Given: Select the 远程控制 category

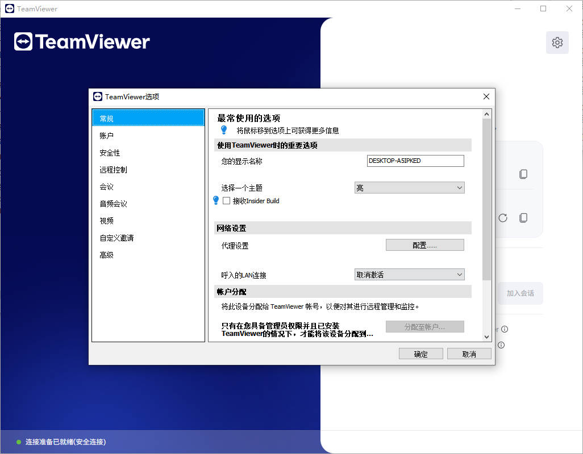Looking at the screenshot, I should click(148, 170).
